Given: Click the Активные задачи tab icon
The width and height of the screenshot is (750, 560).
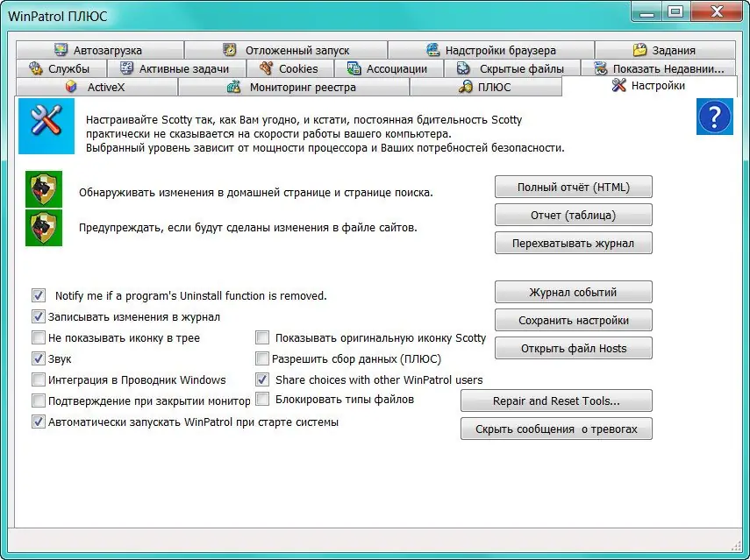Looking at the screenshot, I should tap(126, 68).
